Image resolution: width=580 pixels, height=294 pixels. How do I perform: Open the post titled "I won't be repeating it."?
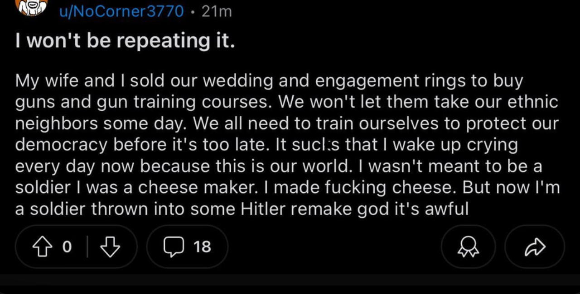pyautogui.click(x=125, y=41)
